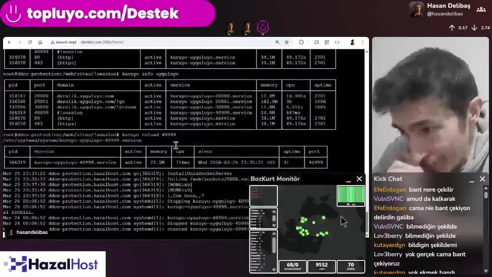The image size is (492, 277).
Task: Click the topluyo.com/Destek banner
Action: click(107, 13)
